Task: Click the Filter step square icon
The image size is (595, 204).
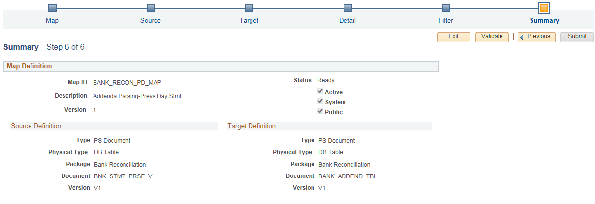Action: 446,8
